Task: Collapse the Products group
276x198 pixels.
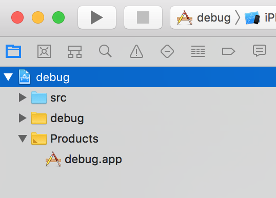Action: coord(23,138)
